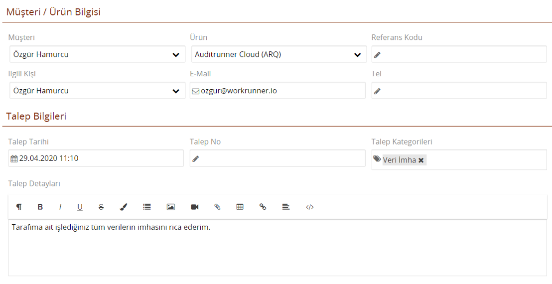Toggle bold formatting in Talep Detayları editor

(x=40, y=207)
